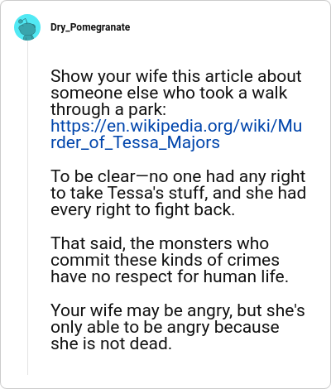Click the "Your wife may be angry" paragraph
Viewport: 331px width, 389px height.
click(178, 327)
